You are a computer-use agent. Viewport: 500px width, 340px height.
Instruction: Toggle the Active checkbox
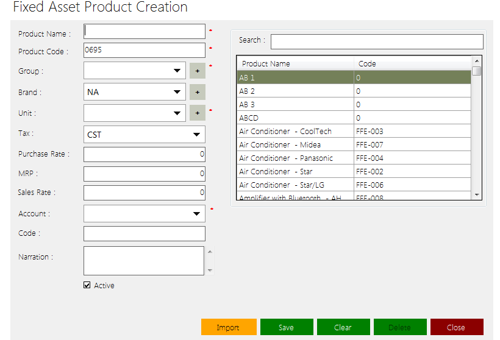87,285
